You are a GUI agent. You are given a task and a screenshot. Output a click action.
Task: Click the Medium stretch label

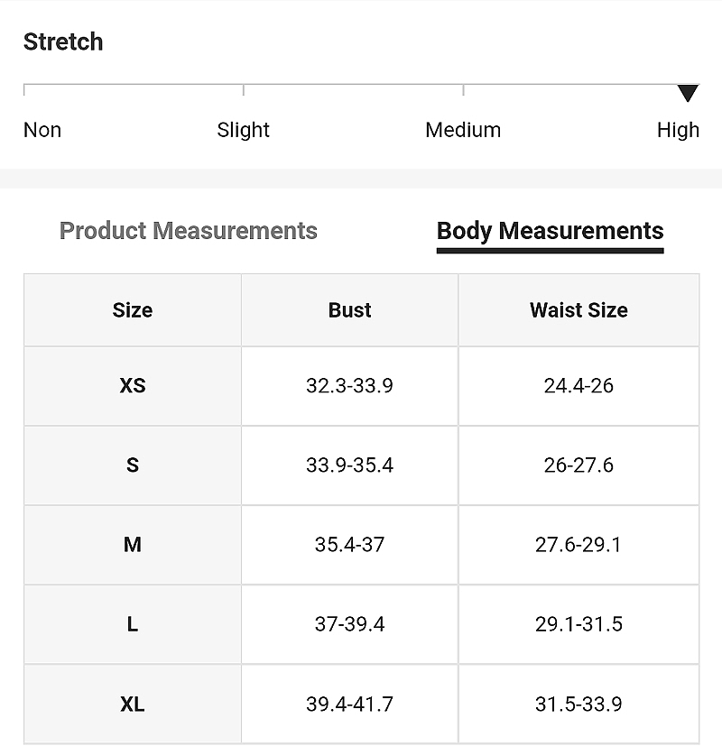[x=463, y=130]
